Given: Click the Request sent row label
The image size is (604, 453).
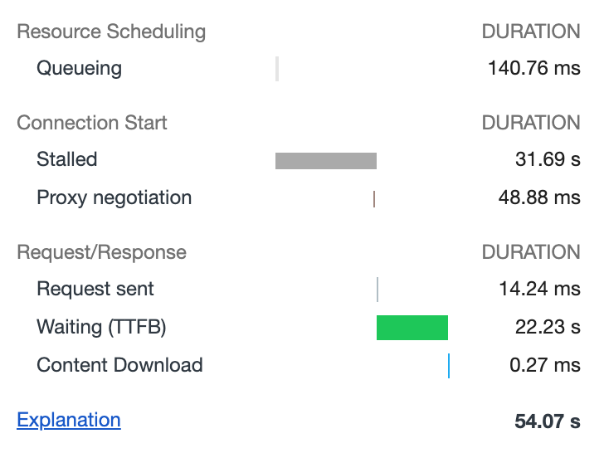Looking at the screenshot, I should coord(95,289).
